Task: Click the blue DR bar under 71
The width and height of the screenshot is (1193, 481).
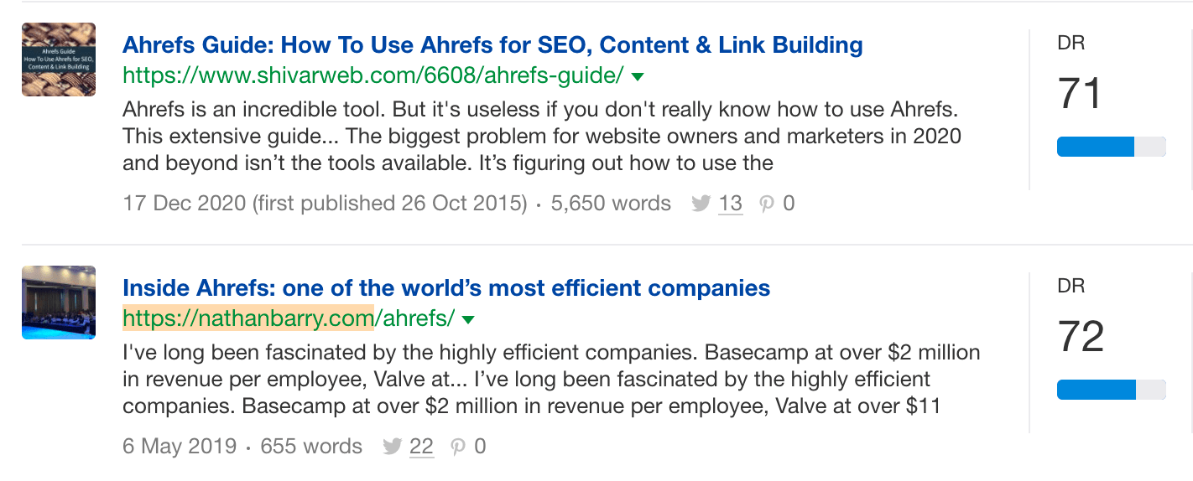Action: tap(1096, 147)
